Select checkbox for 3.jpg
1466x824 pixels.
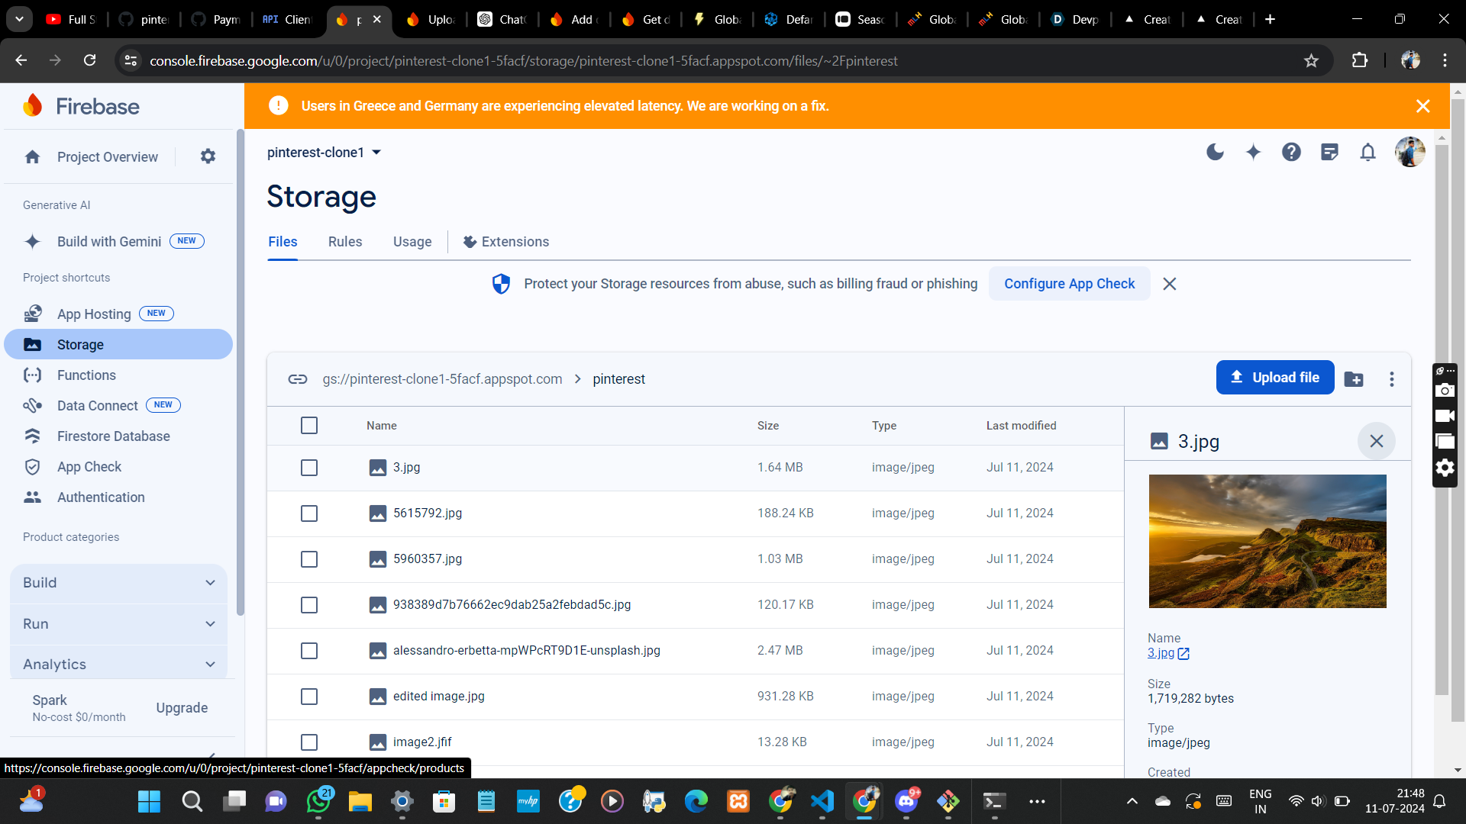pos(309,468)
